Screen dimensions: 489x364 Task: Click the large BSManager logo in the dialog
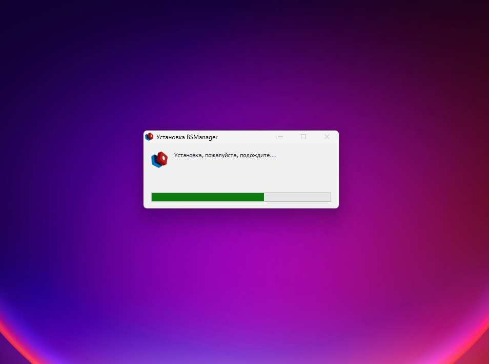point(159,160)
